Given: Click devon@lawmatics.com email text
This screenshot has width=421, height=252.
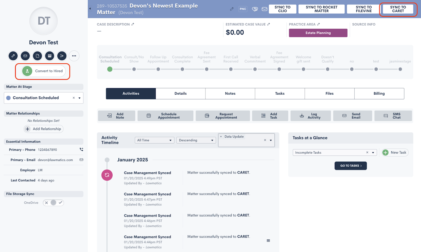Looking at the screenshot, I should pyautogui.click(x=55, y=160).
